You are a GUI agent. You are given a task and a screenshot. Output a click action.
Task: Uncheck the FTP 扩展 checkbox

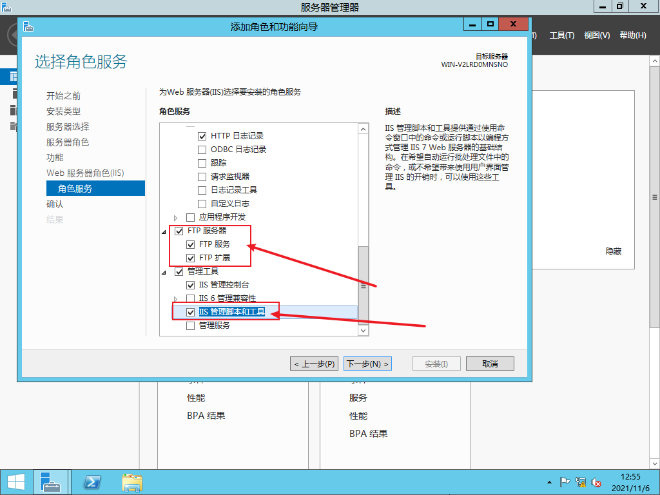point(190,258)
